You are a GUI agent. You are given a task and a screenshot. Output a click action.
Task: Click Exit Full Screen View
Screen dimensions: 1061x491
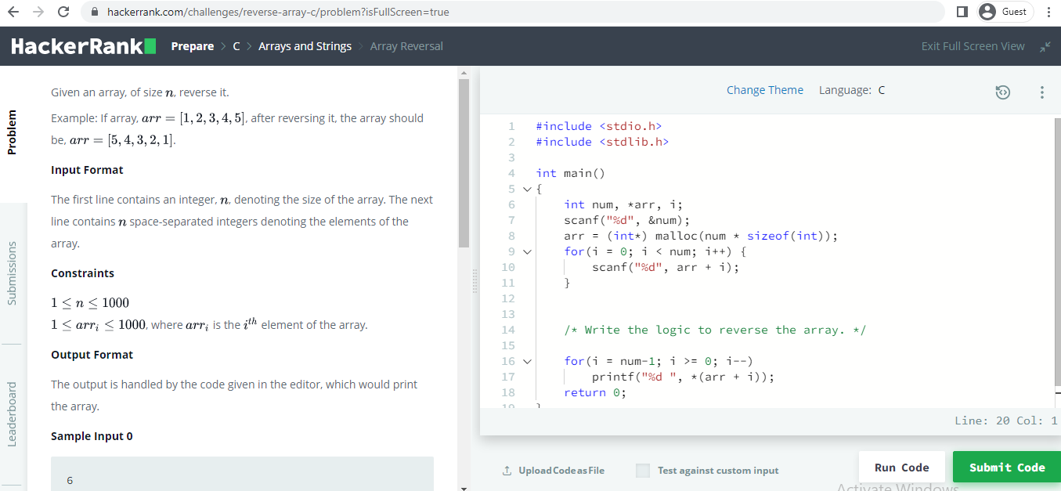973,46
